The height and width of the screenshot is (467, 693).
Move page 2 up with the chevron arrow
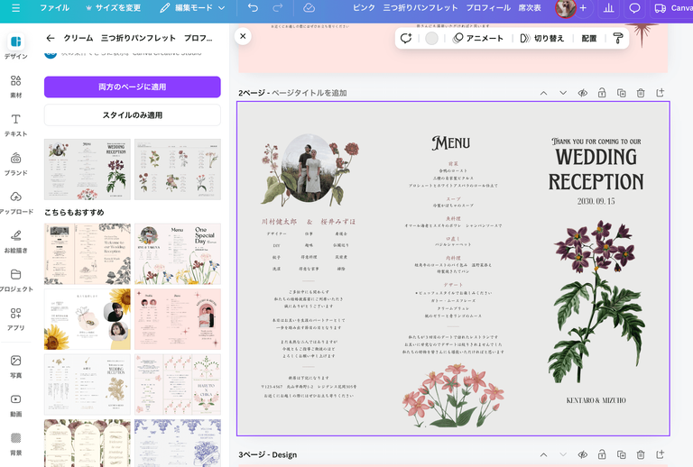[543, 93]
